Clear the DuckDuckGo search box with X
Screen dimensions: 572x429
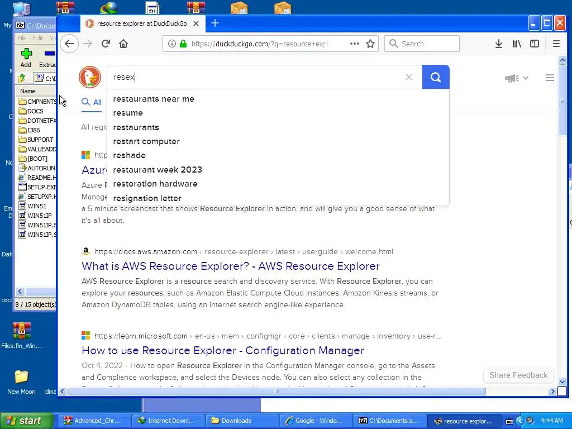(408, 77)
